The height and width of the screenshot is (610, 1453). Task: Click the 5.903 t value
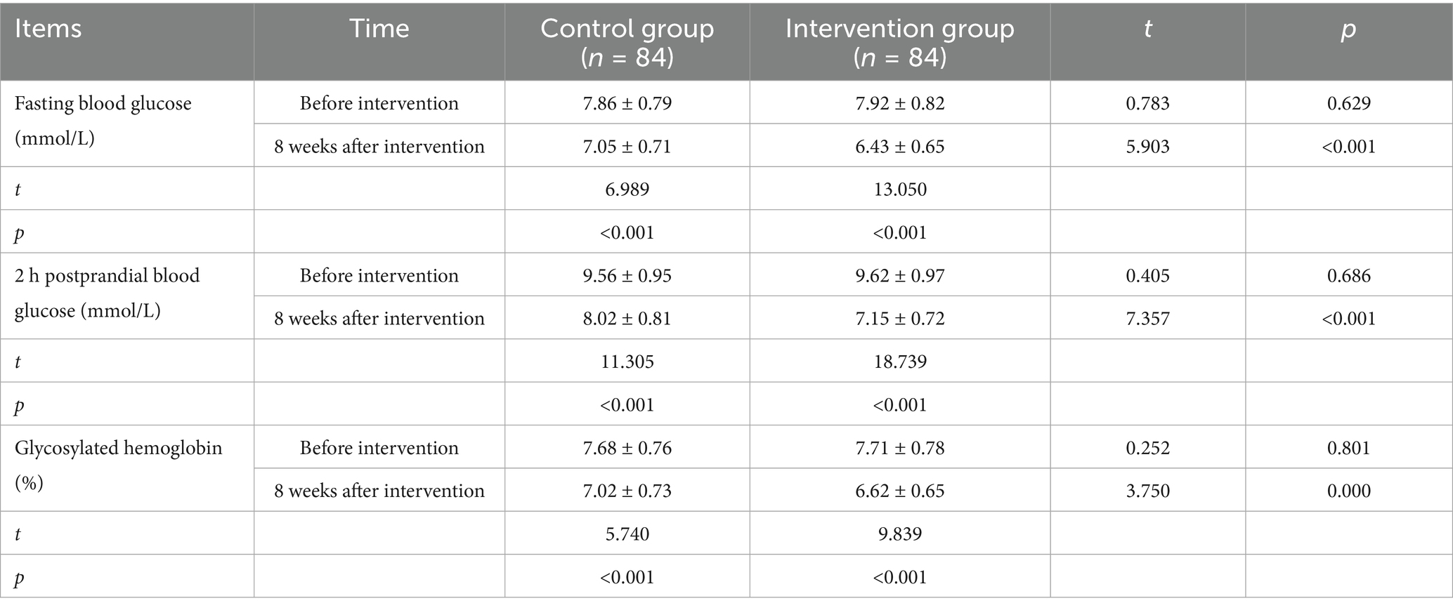coord(1148,146)
